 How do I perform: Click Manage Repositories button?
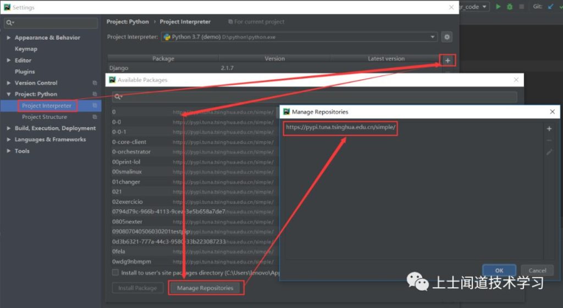tap(205, 288)
